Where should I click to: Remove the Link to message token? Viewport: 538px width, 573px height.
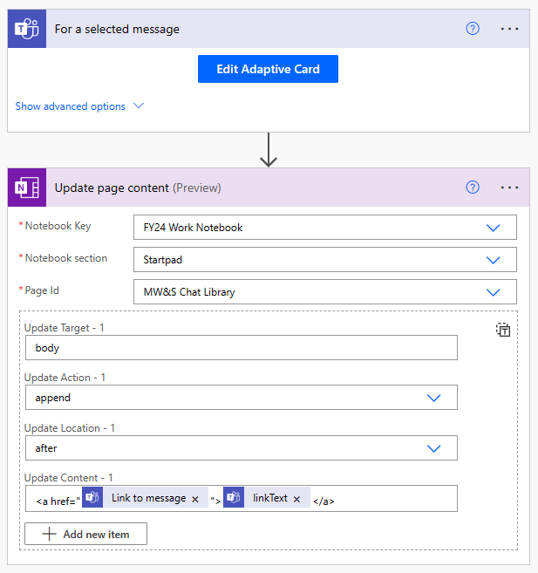pyautogui.click(x=195, y=499)
